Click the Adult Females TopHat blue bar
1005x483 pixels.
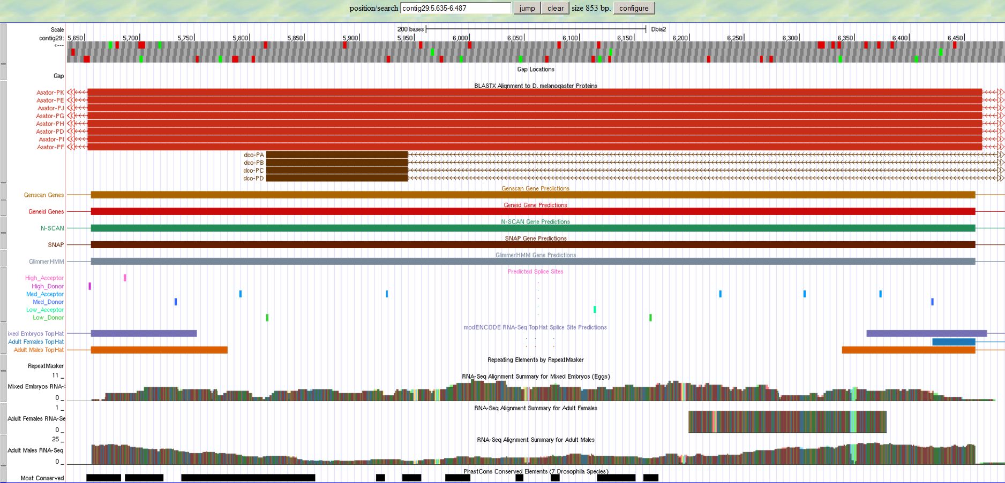[954, 342]
